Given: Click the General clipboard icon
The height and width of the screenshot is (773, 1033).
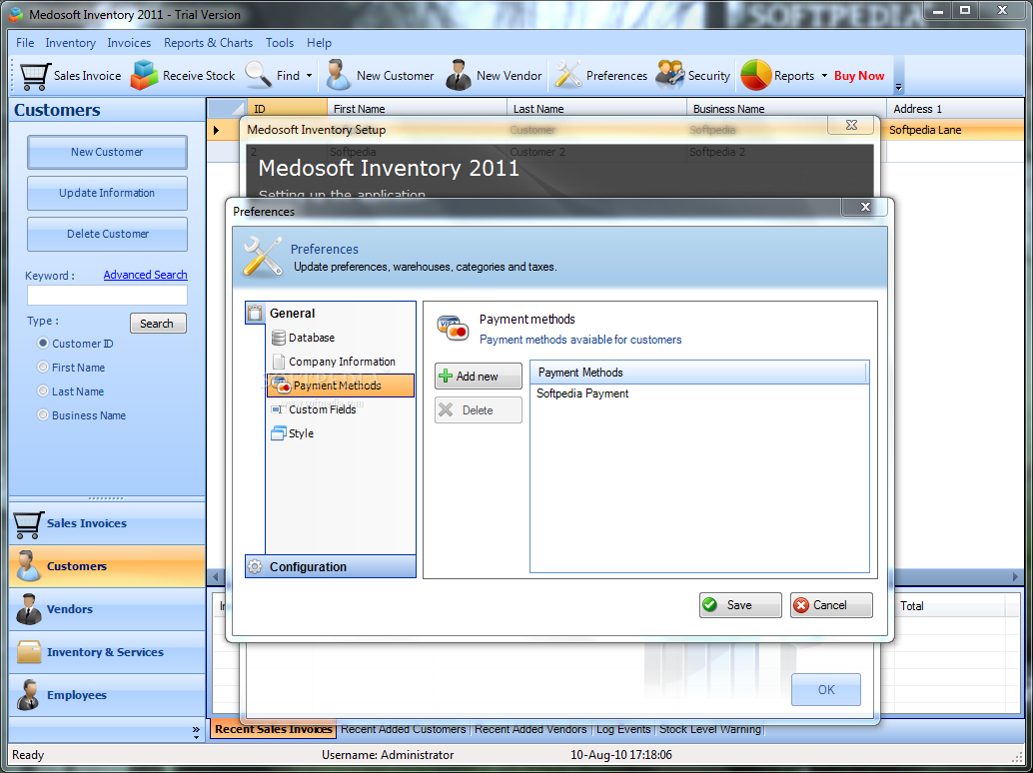Looking at the screenshot, I should (x=255, y=314).
